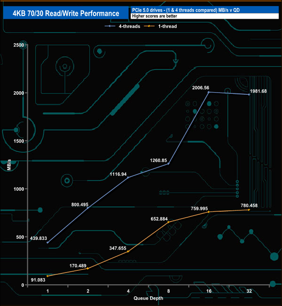Click the 780.458 data point marker
This screenshot has height=306, width=282.
click(x=249, y=210)
